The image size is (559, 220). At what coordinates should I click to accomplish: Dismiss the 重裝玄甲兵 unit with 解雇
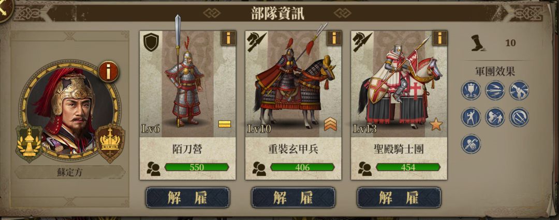pyautogui.click(x=293, y=198)
